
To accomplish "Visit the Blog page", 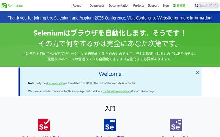I will tap(166, 5).
